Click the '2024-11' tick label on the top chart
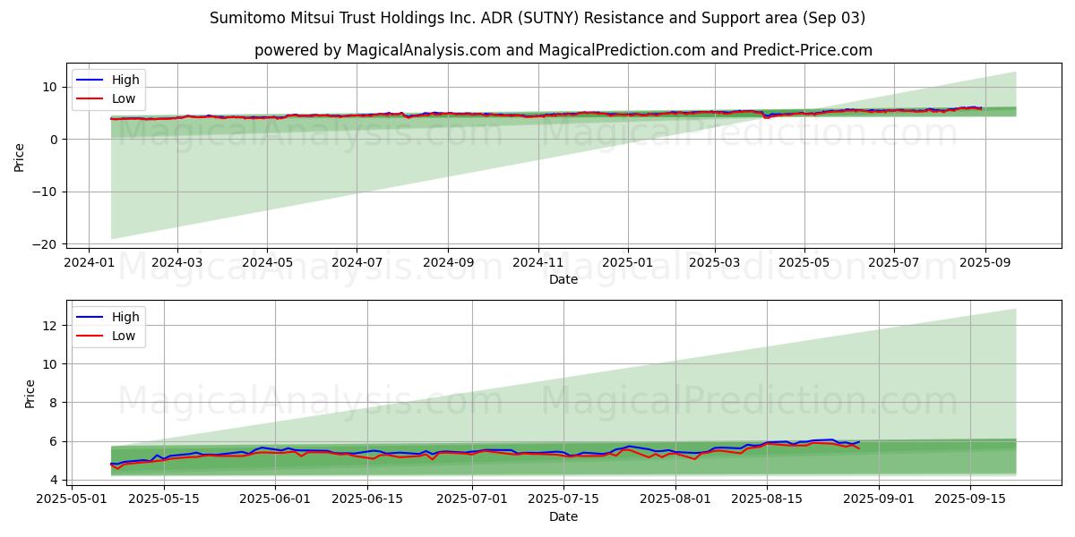 coord(538,263)
